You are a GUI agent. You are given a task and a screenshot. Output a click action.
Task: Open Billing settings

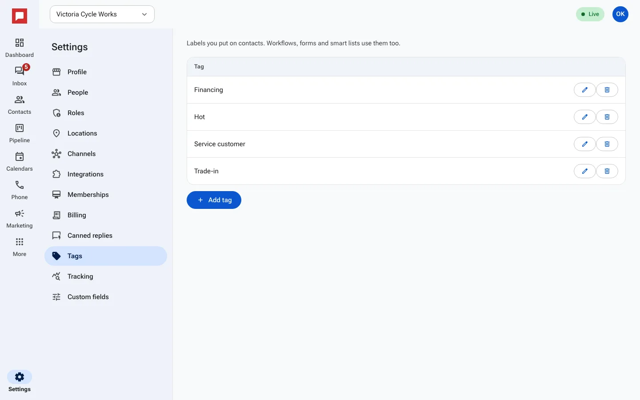[x=106, y=215]
